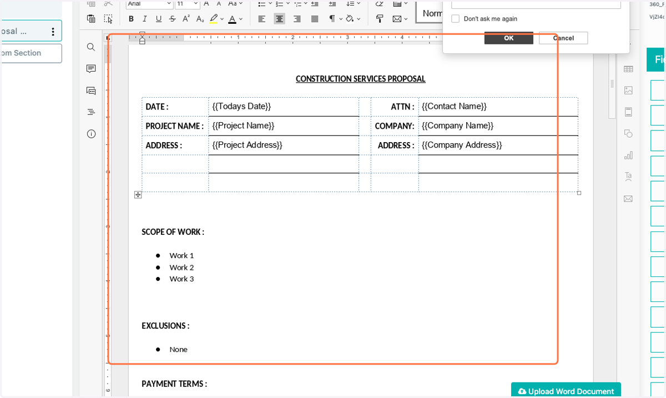Open the change case Aa dropdown

coord(236,3)
